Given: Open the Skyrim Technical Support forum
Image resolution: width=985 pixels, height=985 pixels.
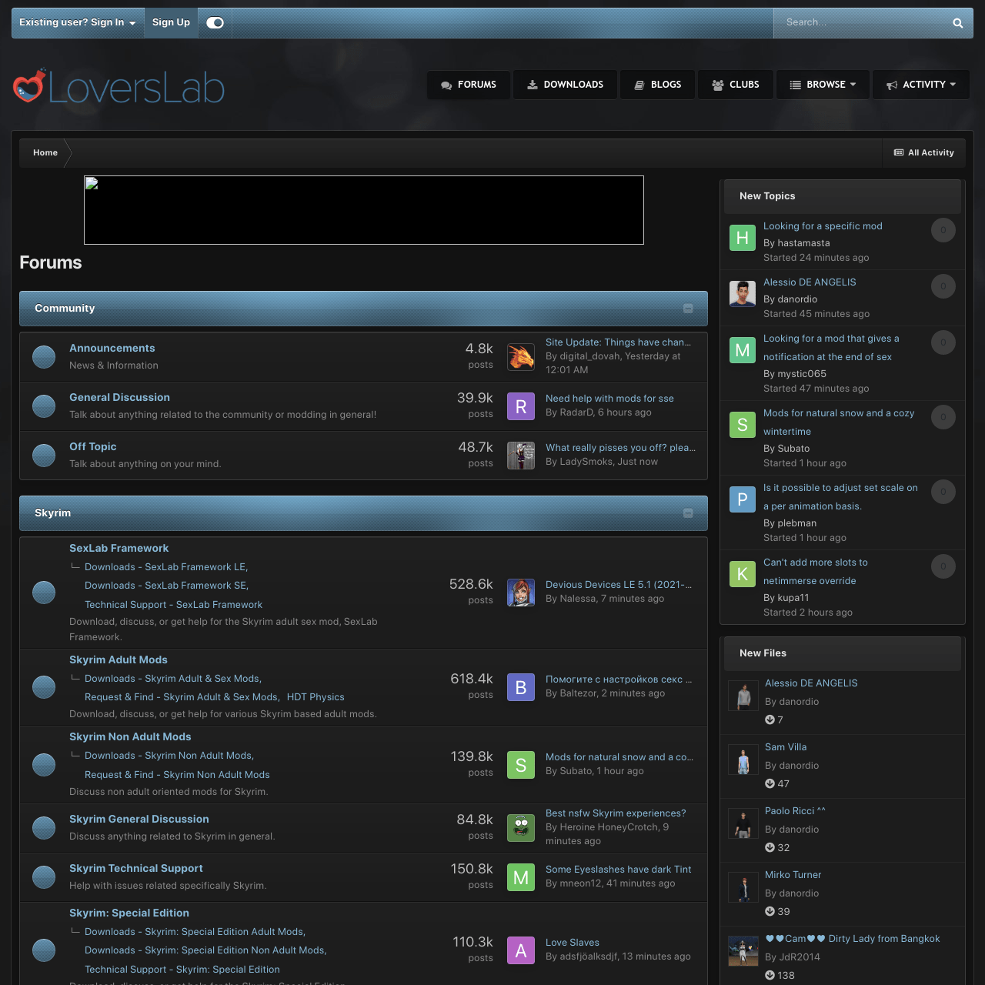Looking at the screenshot, I should 136,869.
